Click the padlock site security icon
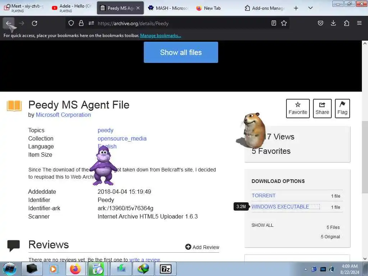This screenshot has height=276, width=368. click(81, 23)
